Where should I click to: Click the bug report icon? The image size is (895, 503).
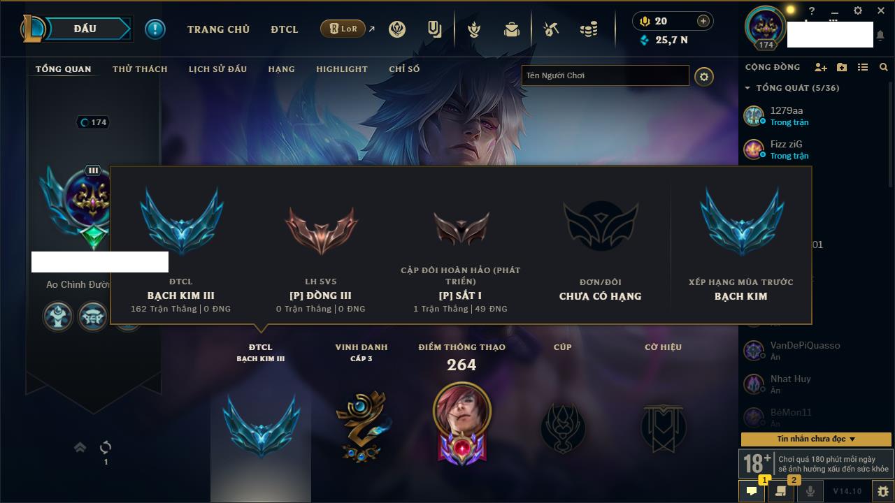883,491
